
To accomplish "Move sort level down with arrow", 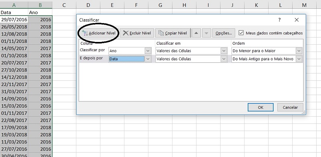I will coord(207,33).
